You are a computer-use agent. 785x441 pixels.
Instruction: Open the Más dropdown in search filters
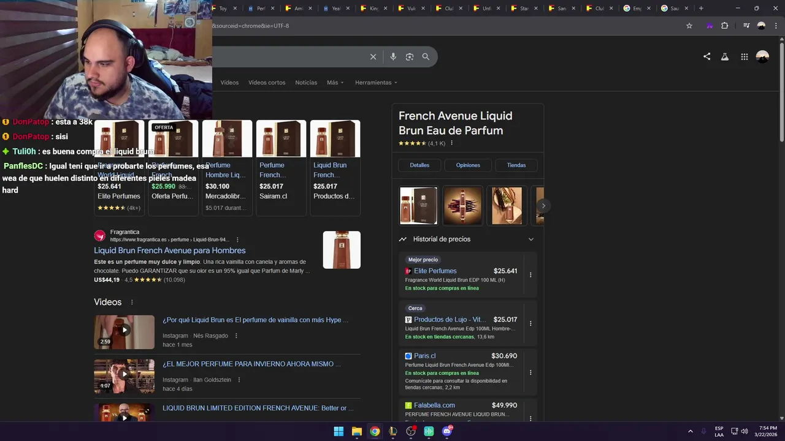pyautogui.click(x=335, y=83)
